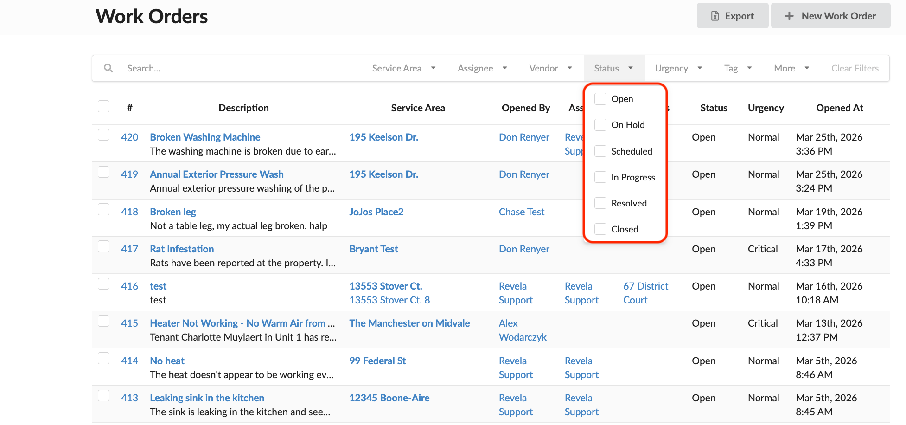Open The Manchester on Midvale service area
Screen dimensions: 906x425
409,323
